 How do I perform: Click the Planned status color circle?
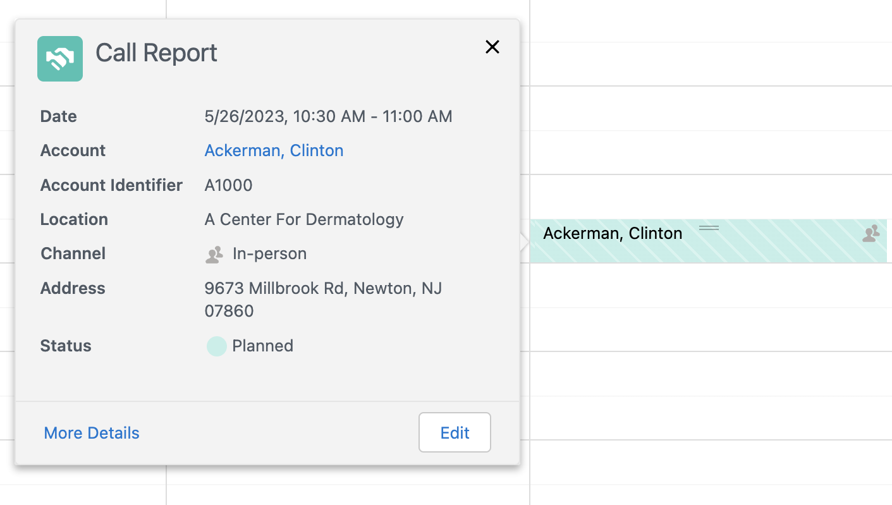click(x=216, y=346)
